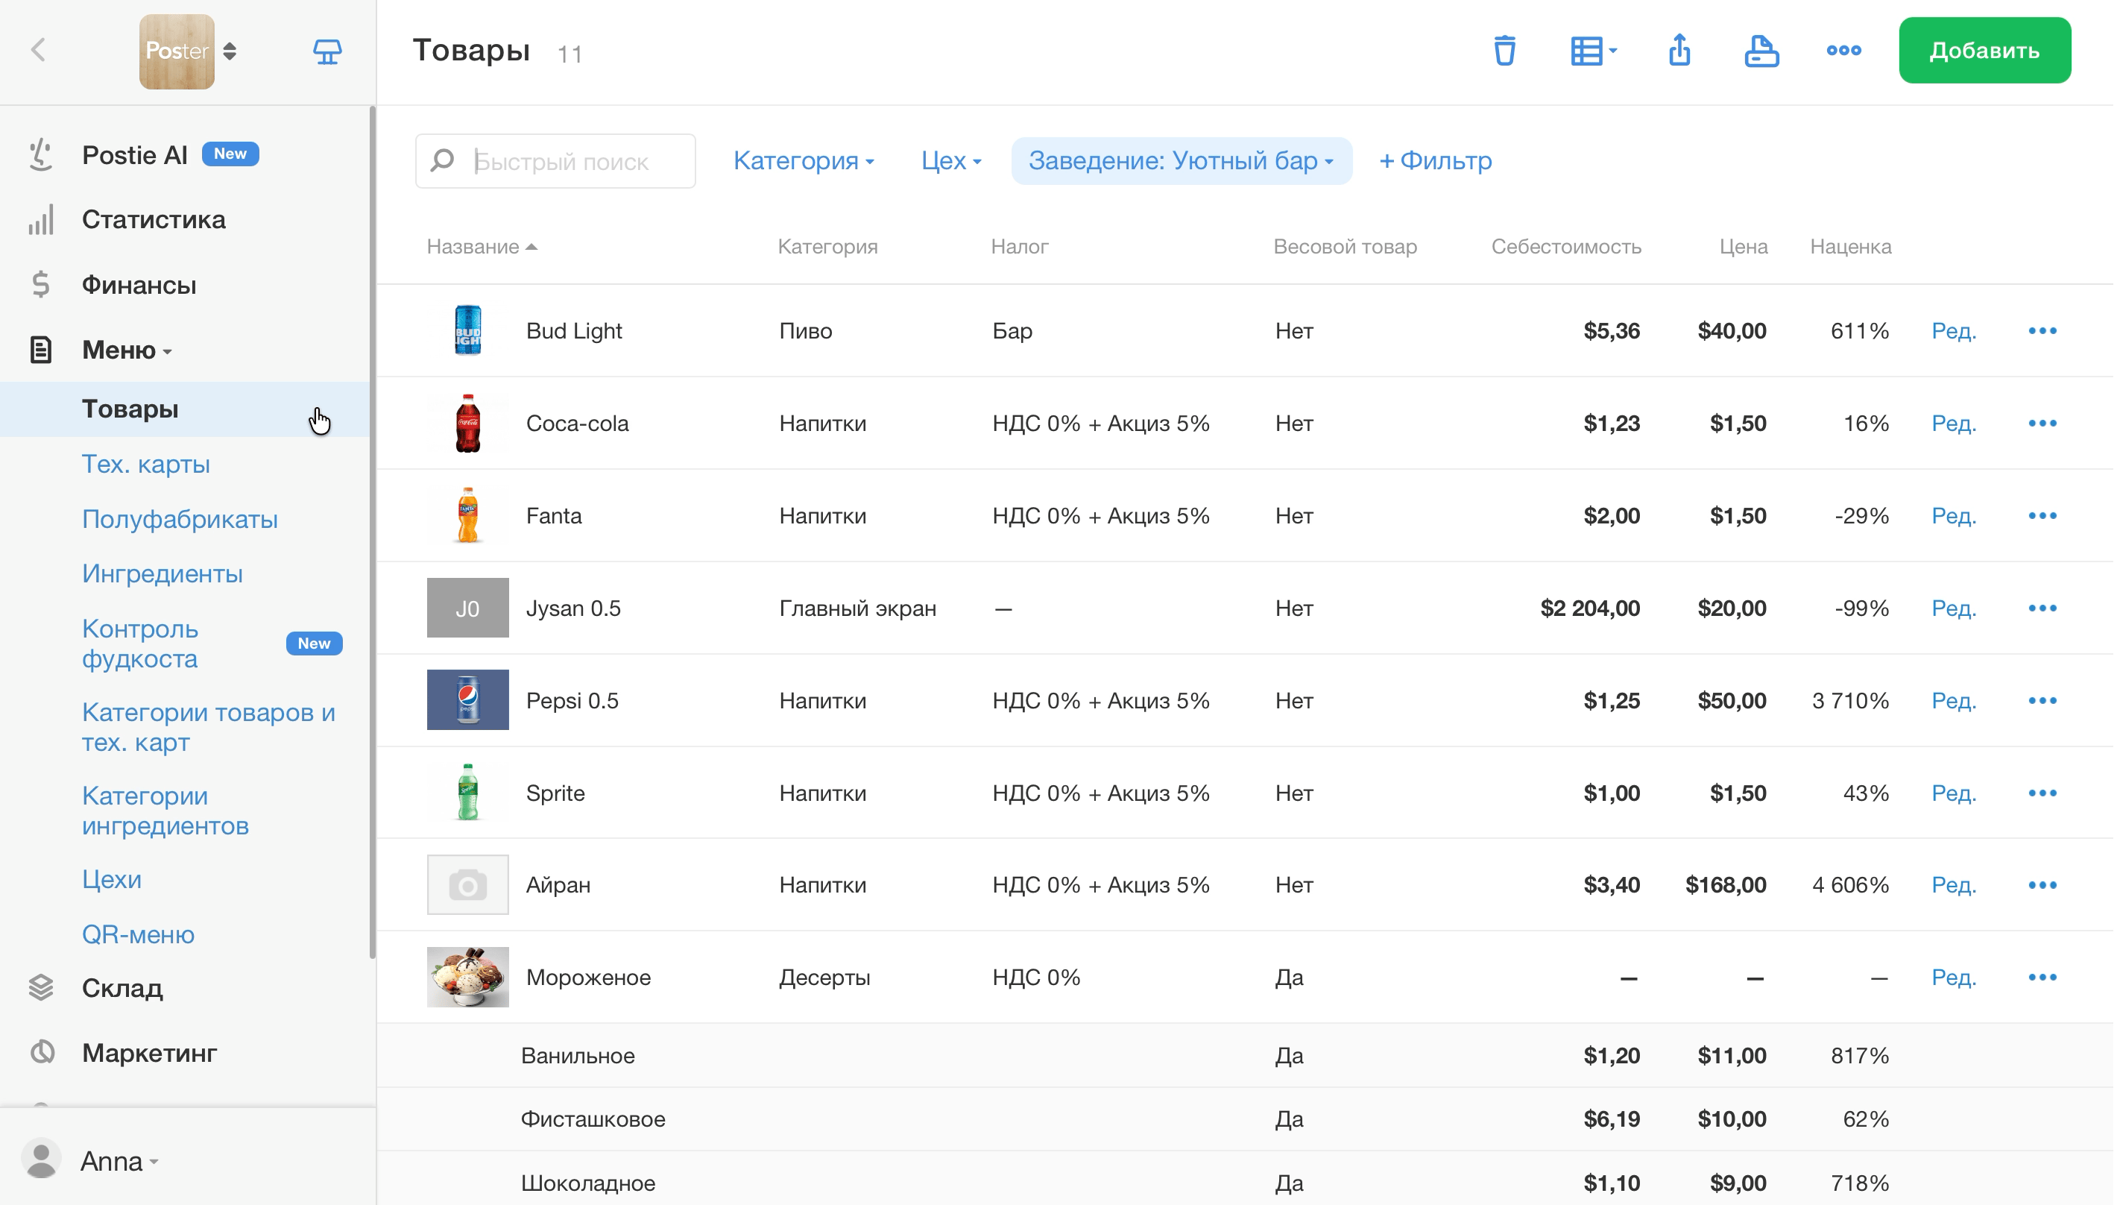
Task: Open Тех. карты submenu item
Action: (x=146, y=465)
